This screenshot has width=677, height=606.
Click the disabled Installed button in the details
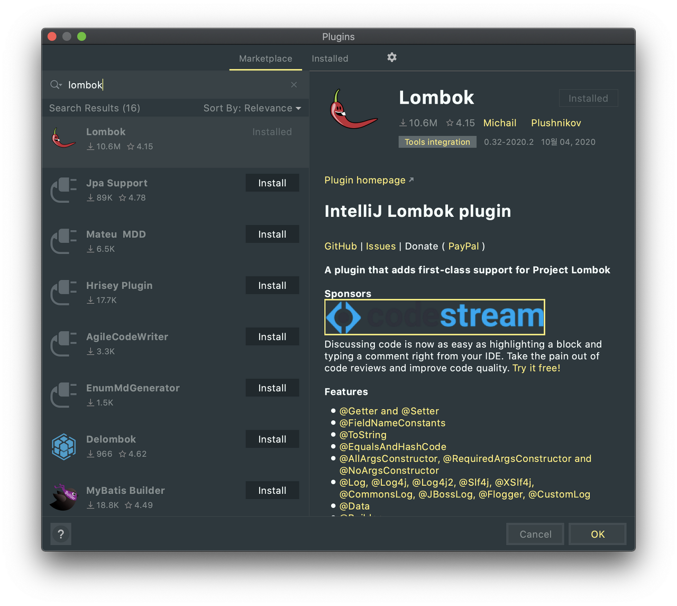(588, 98)
